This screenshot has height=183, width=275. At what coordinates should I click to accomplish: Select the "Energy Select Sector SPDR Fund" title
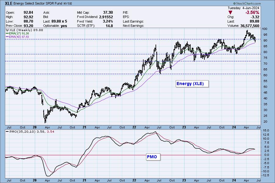tap(38, 3)
